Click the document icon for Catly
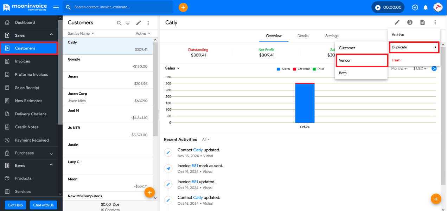 (x=422, y=22)
